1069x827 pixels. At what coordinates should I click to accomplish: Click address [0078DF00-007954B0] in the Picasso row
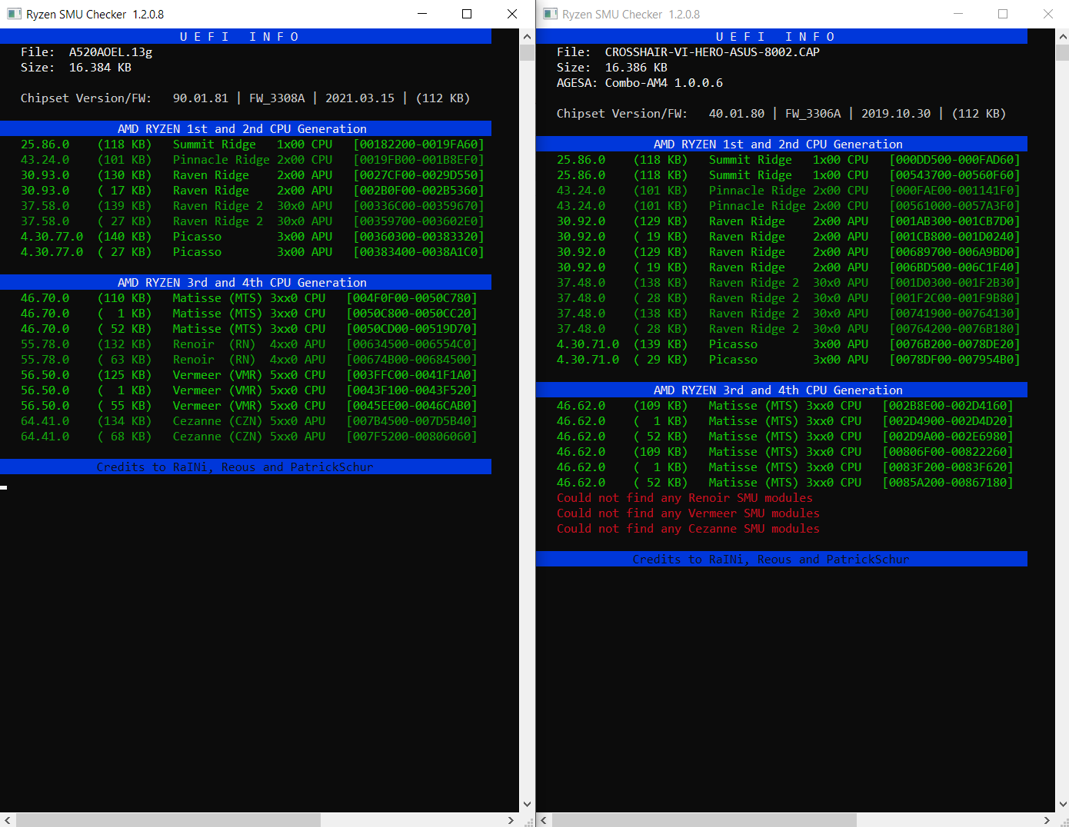click(x=955, y=360)
